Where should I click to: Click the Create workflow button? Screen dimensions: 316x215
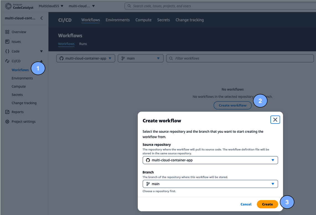click(232, 105)
